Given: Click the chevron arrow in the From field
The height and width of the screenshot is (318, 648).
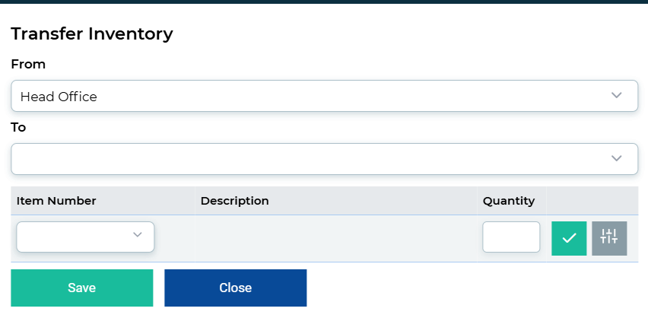Looking at the screenshot, I should click(616, 96).
